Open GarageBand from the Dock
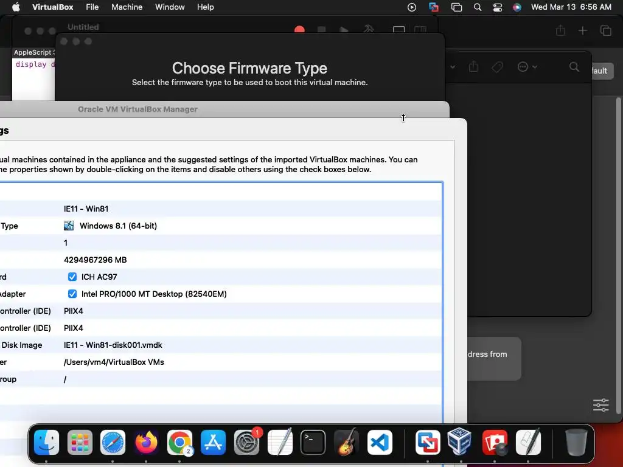Image resolution: width=623 pixels, height=467 pixels. point(346,442)
